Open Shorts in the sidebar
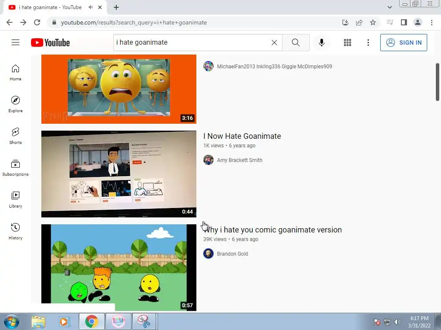Screen dimensions: 441x330 pyautogui.click(x=16, y=136)
